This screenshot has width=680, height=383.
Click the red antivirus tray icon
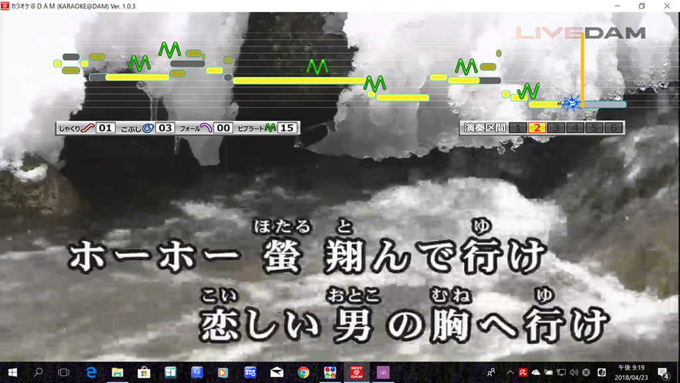(x=523, y=372)
